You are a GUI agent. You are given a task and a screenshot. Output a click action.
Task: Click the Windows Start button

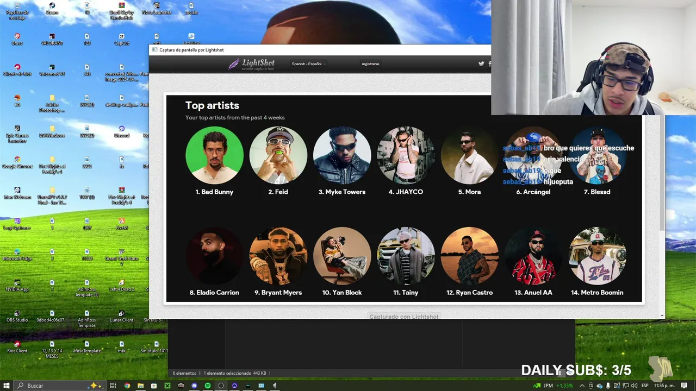(x=6, y=386)
